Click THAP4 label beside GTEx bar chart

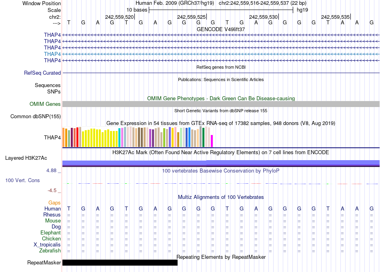[52, 137]
